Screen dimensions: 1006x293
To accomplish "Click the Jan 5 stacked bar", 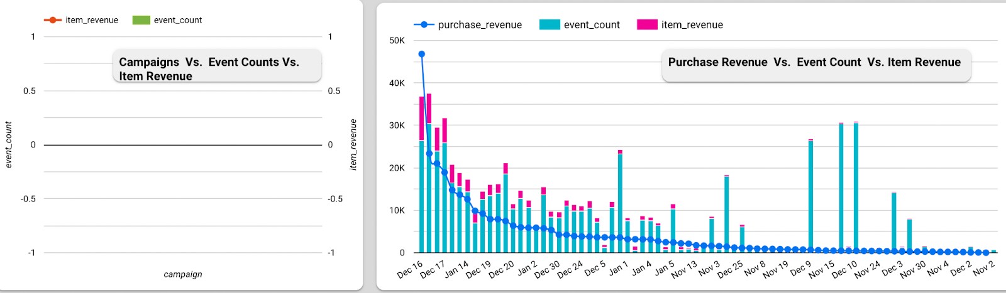I will click(x=673, y=229).
